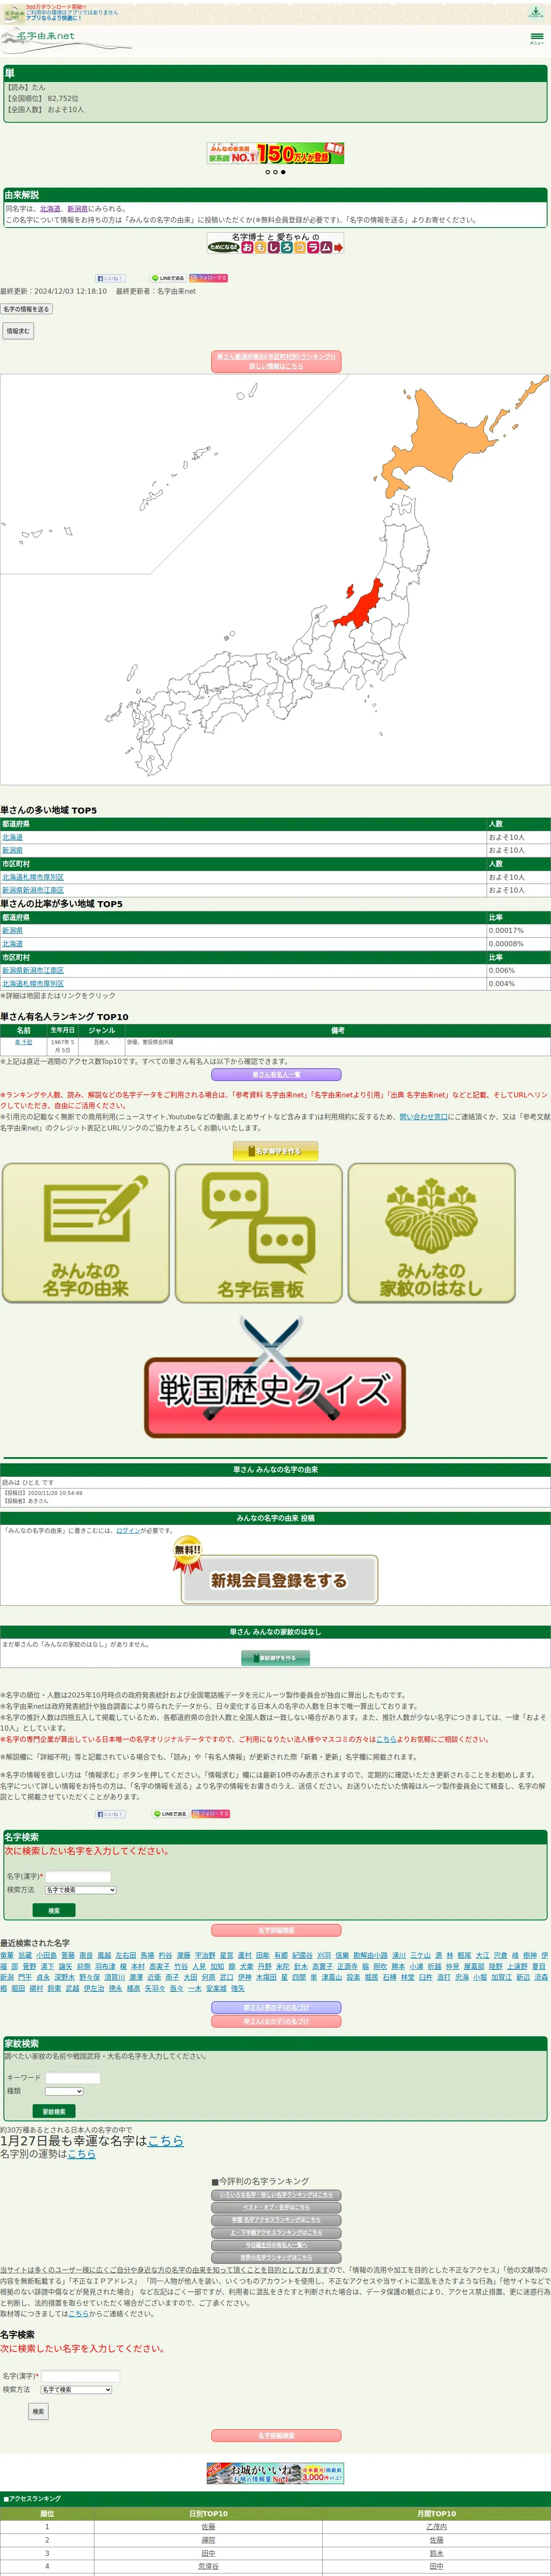Click the Facebook いいね button near the last-updated line

point(110,278)
